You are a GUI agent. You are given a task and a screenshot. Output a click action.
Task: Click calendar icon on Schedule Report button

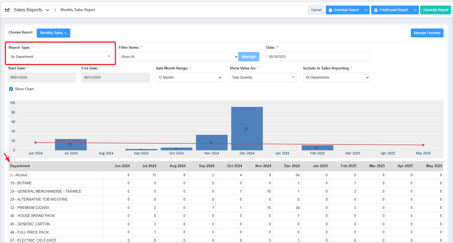330,10
